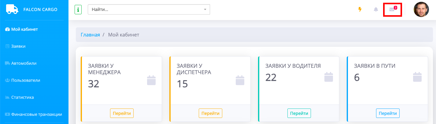Viewport: 436px width, 124px height.
Task: Open the user avatar profile menu
Action: click(421, 9)
